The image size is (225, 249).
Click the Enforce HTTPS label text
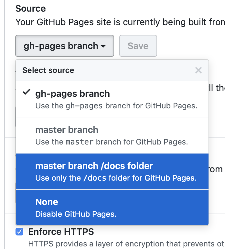pyautogui.click(x=61, y=232)
